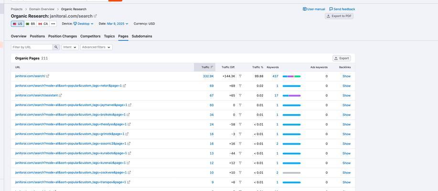This screenshot has width=438, height=191.
Task: Switch to the Competitors tab
Action: click(90, 36)
